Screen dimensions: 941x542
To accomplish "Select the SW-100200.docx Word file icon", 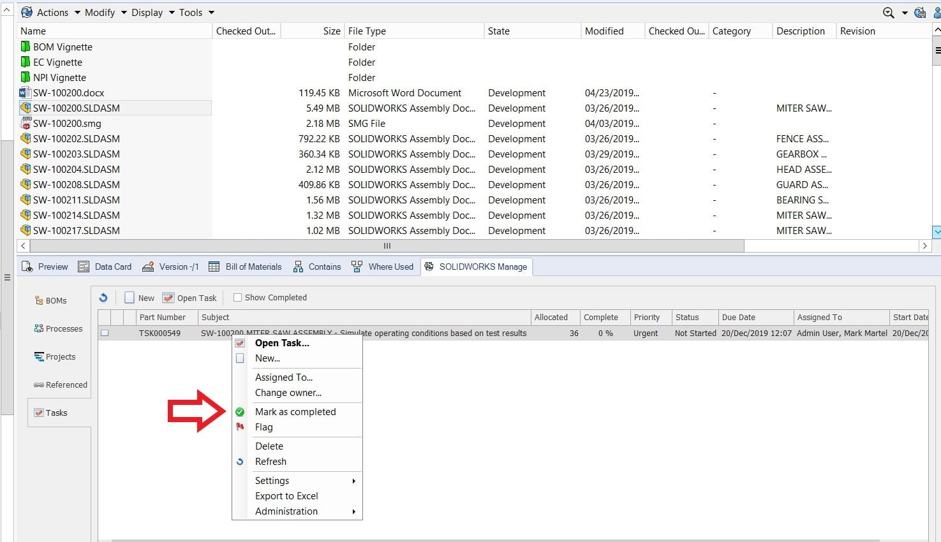I will point(26,92).
